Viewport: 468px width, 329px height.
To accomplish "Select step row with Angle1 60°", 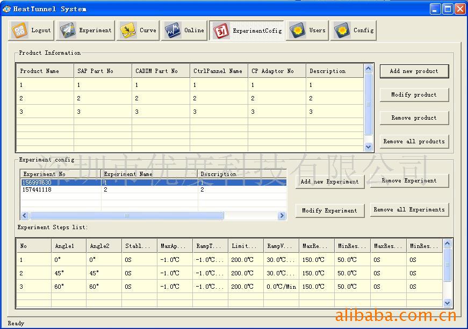I will coord(229,287).
